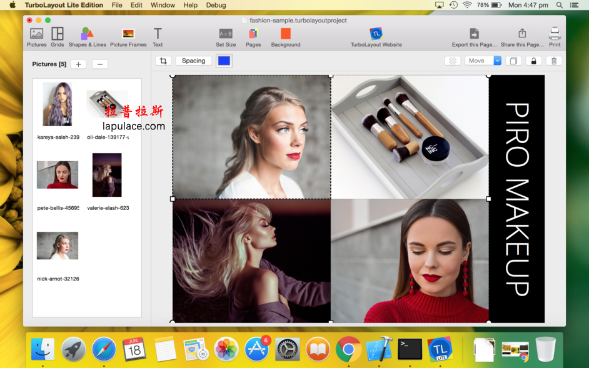Viewport: 589px width, 368px height.
Task: Remove picture with minus button
Action: (100, 64)
